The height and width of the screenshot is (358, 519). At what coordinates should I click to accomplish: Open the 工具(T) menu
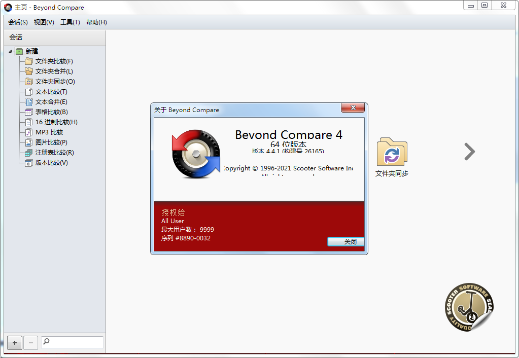tap(70, 22)
